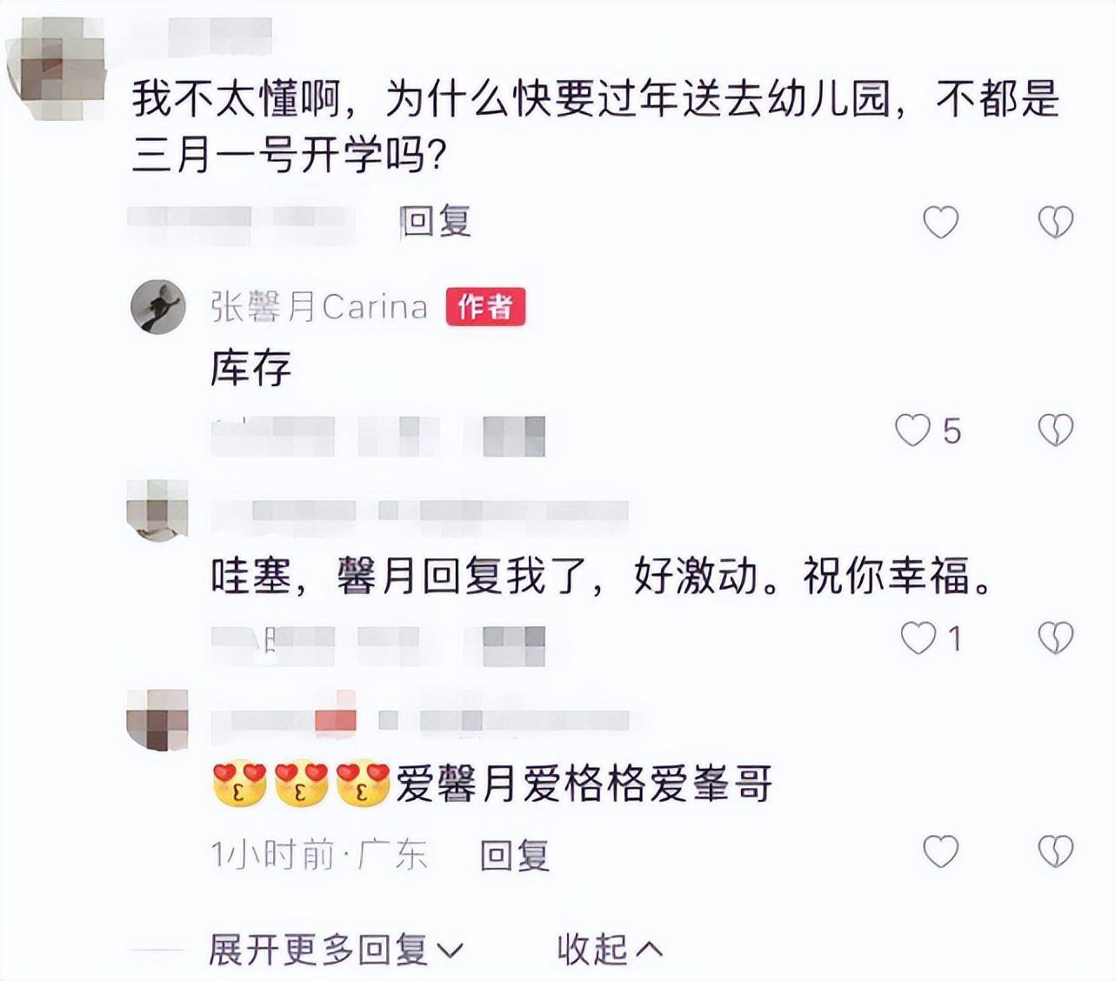Reply to the '爱馨月爱格格爱峯哥' comment
This screenshot has height=981, width=1115.
tap(515, 855)
